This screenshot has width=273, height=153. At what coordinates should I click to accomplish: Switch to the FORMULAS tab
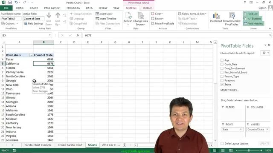point(73,8)
